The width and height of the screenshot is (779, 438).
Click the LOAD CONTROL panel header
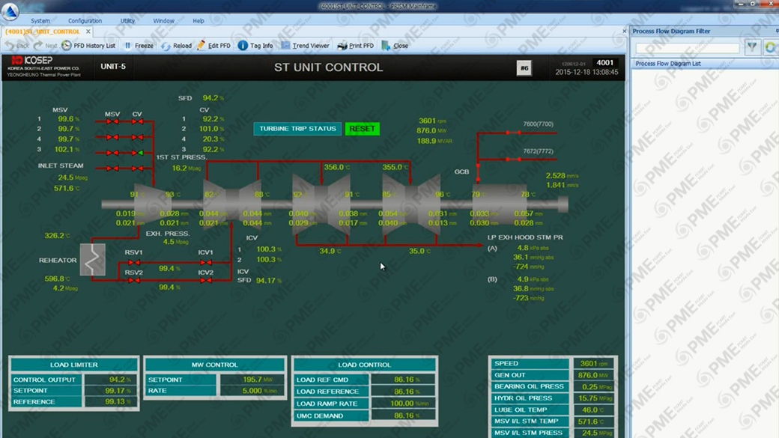tap(364, 365)
